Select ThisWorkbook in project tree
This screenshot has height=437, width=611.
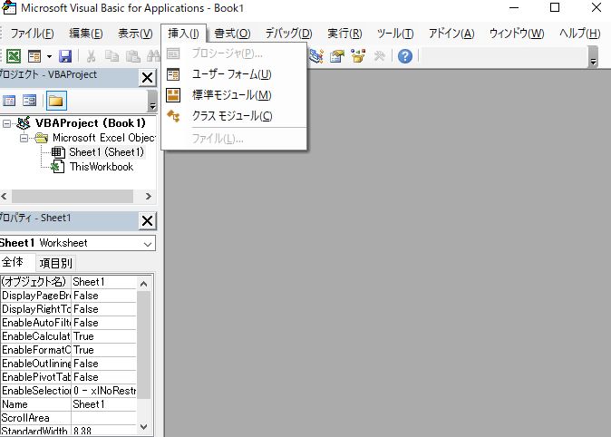[102, 167]
